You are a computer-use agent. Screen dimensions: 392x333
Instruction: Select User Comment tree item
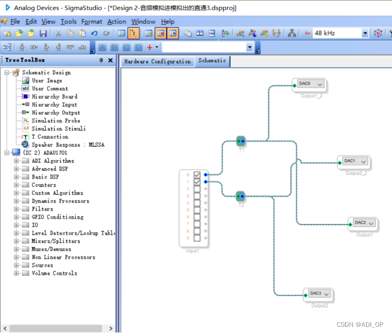pyautogui.click(x=50, y=88)
